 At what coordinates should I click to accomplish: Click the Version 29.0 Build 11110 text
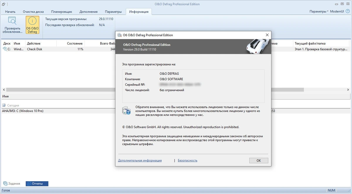coord(140,49)
